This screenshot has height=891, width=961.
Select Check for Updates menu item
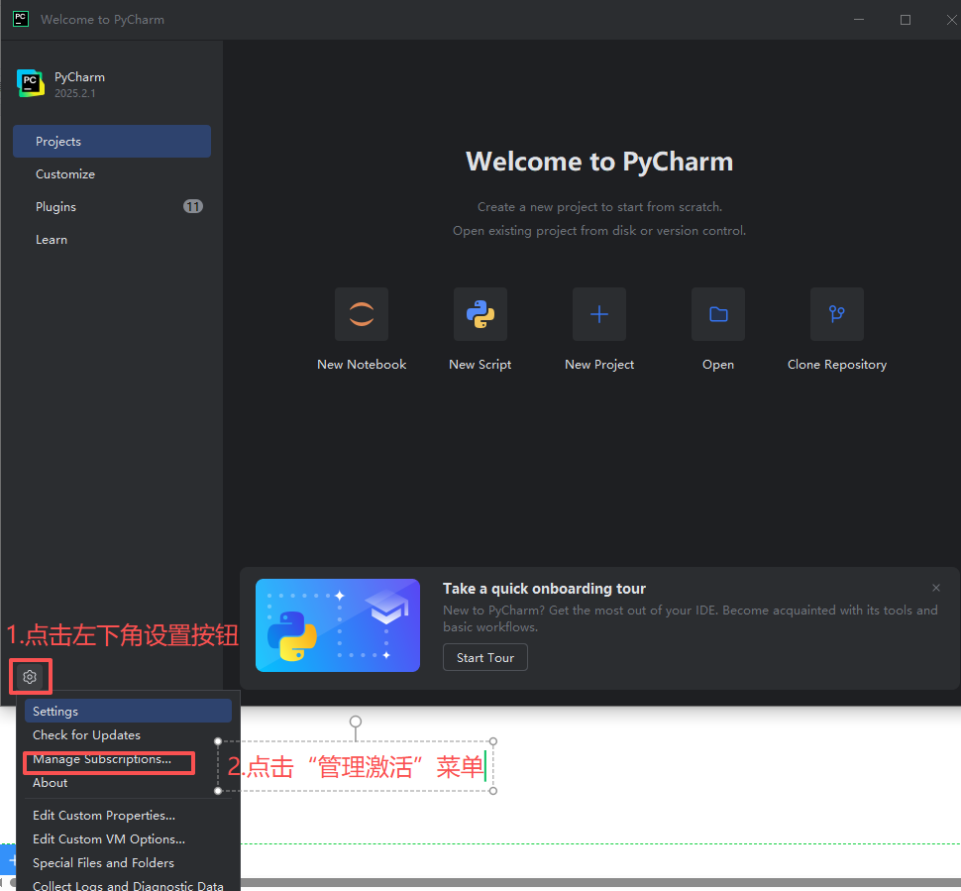(x=87, y=735)
